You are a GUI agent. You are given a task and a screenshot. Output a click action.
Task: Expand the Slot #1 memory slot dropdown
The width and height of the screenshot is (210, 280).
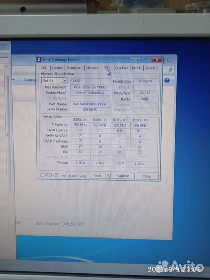click(x=65, y=81)
